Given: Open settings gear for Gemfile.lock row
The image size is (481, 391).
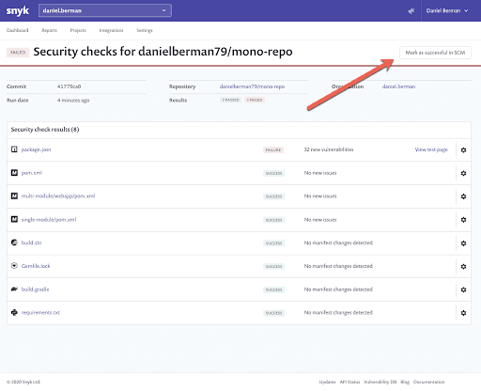Looking at the screenshot, I should (x=463, y=266).
